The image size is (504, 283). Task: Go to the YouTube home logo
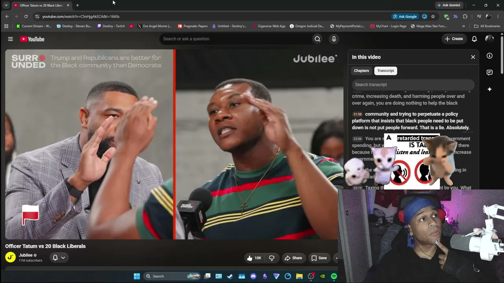coord(32,39)
